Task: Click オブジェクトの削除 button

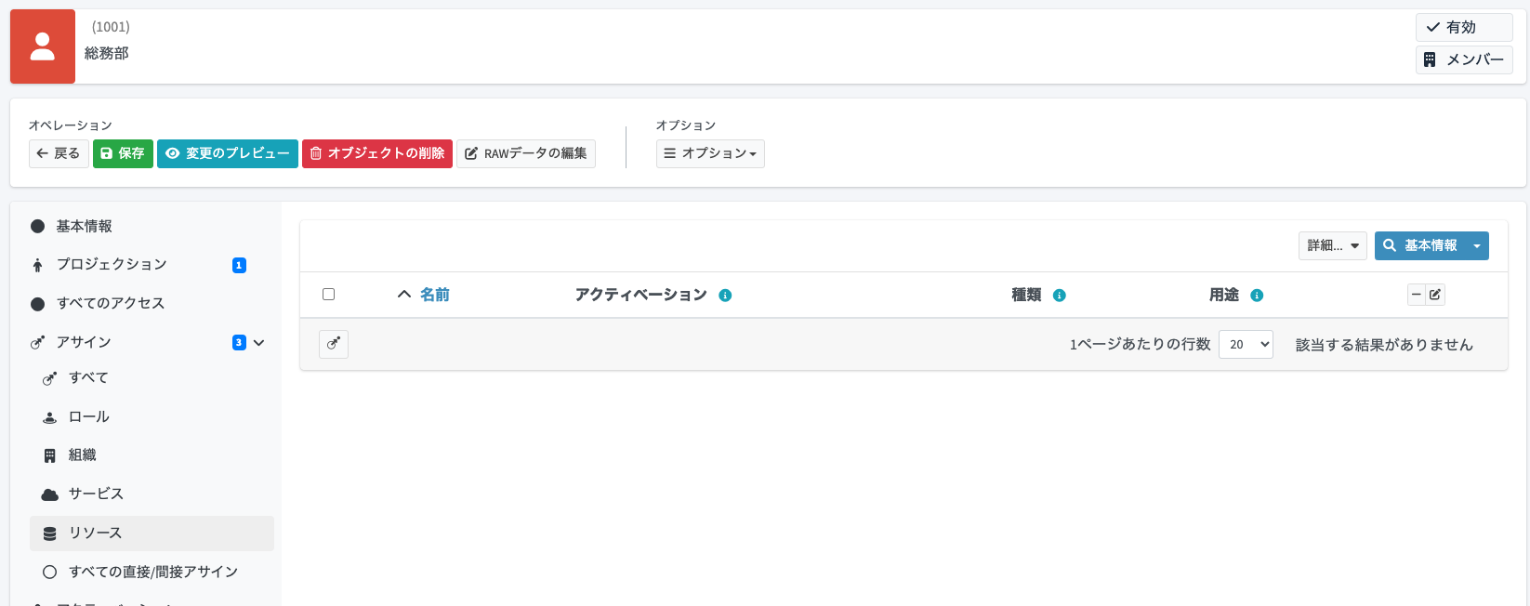Action: [x=377, y=153]
